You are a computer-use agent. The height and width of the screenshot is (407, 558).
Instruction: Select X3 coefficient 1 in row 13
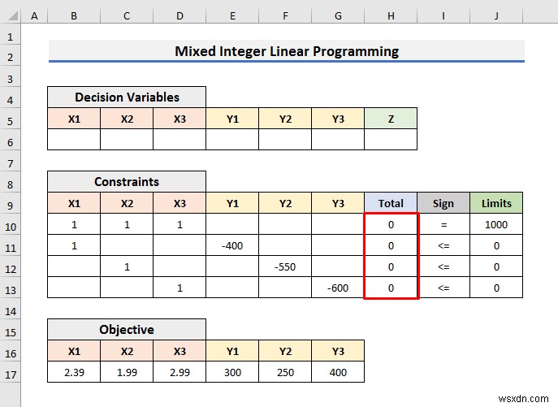180,288
